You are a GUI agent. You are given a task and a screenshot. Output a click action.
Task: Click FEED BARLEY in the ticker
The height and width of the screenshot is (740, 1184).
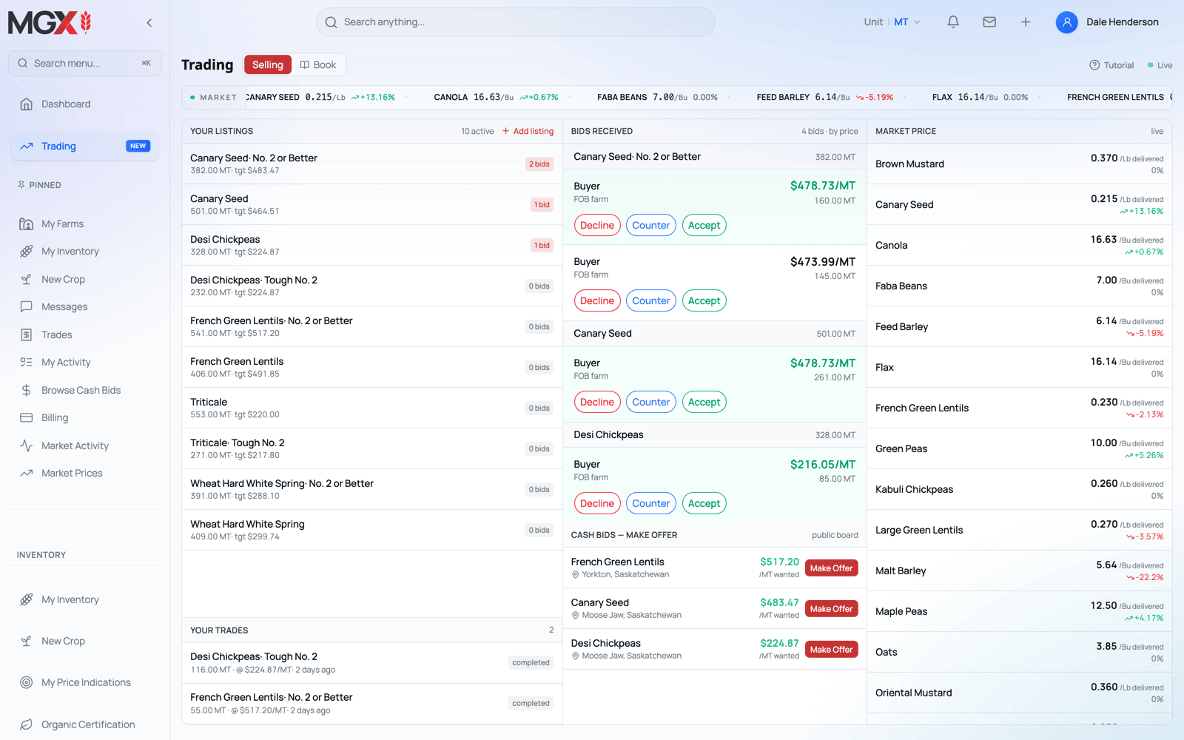coord(783,98)
